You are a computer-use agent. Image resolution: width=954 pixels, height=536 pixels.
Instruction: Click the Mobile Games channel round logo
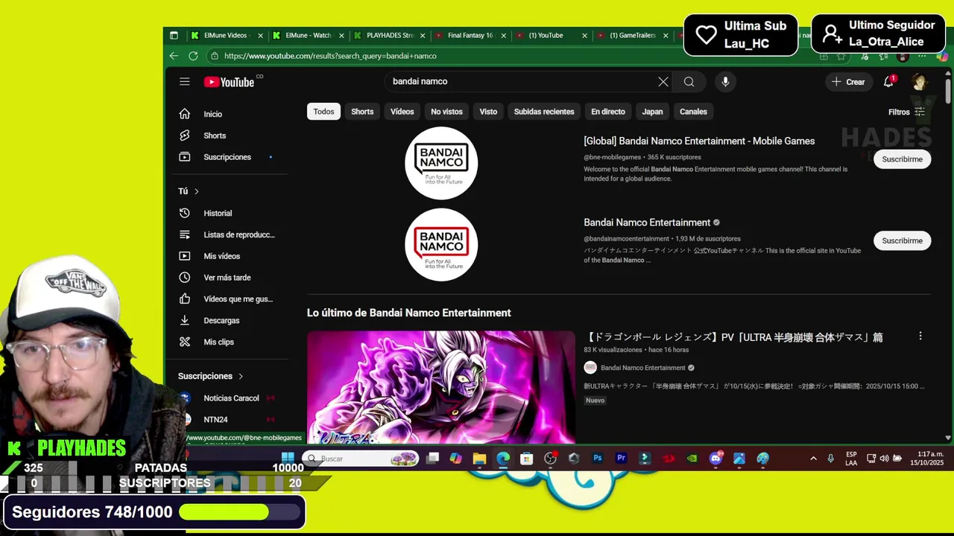441,163
